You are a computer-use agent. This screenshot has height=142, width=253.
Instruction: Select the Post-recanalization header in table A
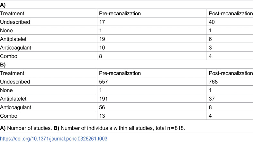(x=231, y=13)
